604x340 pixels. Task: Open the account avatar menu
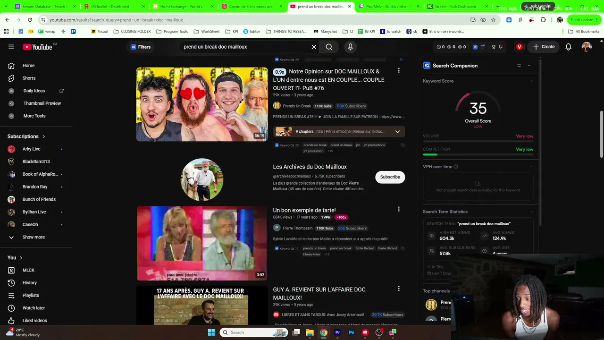click(x=587, y=47)
